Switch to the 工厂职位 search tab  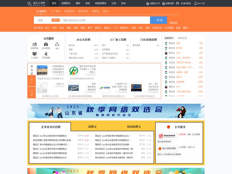point(55,11)
